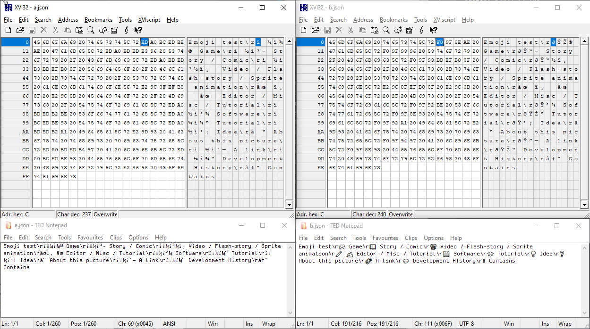Open Clips menu in a.json TED Notepad
Screen dimensions: 590x329
tap(116, 238)
